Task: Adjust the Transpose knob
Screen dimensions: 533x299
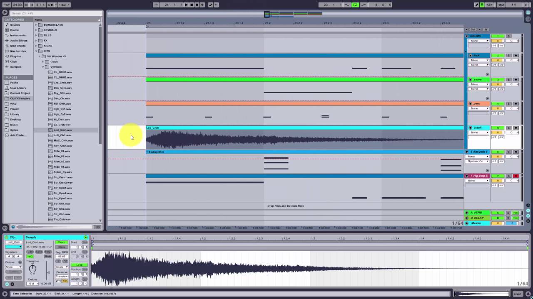Action: click(x=32, y=268)
